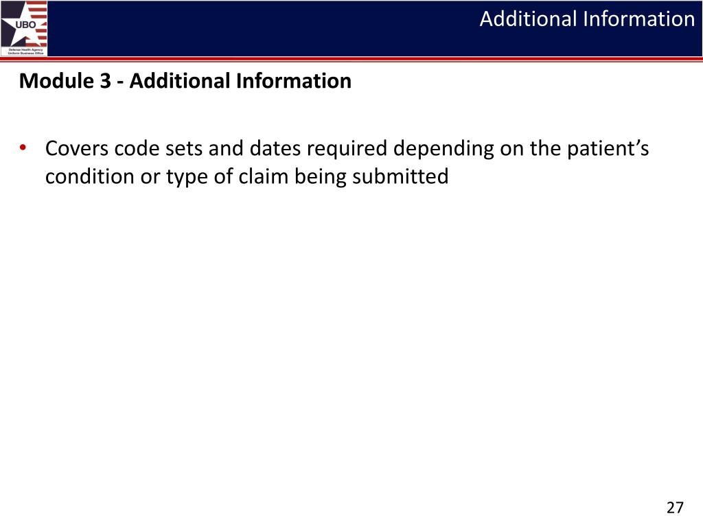Select the word required
The image size is (703, 527).
tap(347, 150)
